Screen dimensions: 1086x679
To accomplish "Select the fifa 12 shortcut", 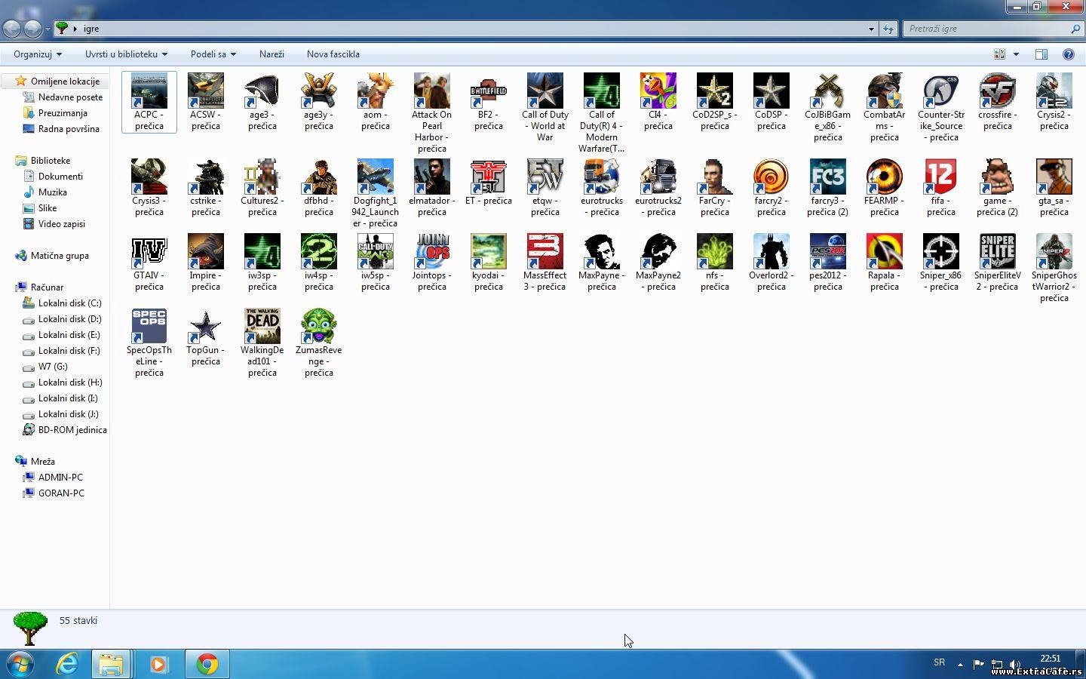I will click(x=941, y=188).
